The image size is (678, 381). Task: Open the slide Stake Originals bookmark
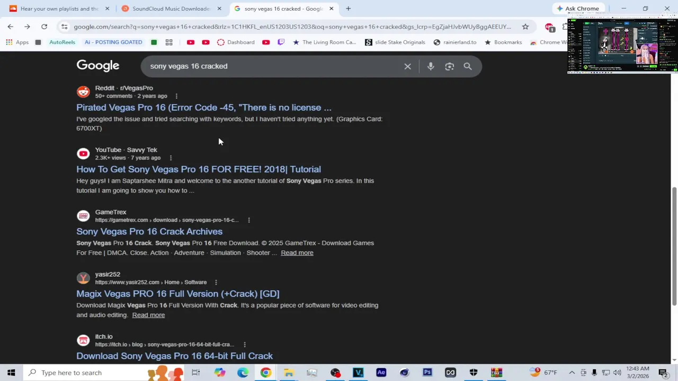395,42
